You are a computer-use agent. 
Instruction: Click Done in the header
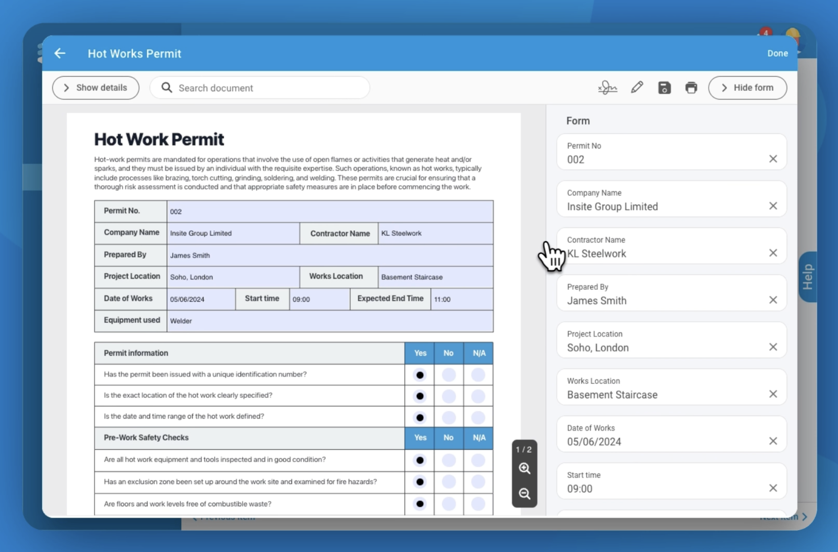[x=777, y=53]
